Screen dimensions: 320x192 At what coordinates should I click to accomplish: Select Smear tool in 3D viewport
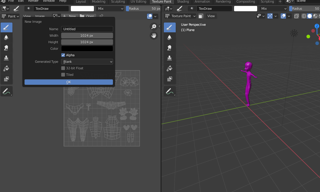[169, 48]
